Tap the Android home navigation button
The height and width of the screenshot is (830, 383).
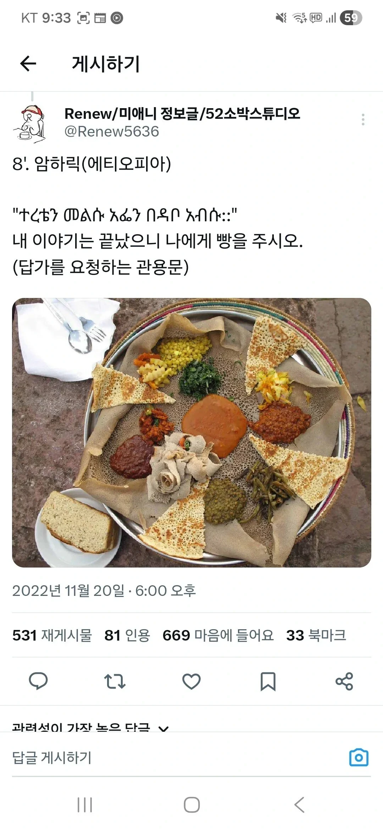click(192, 805)
